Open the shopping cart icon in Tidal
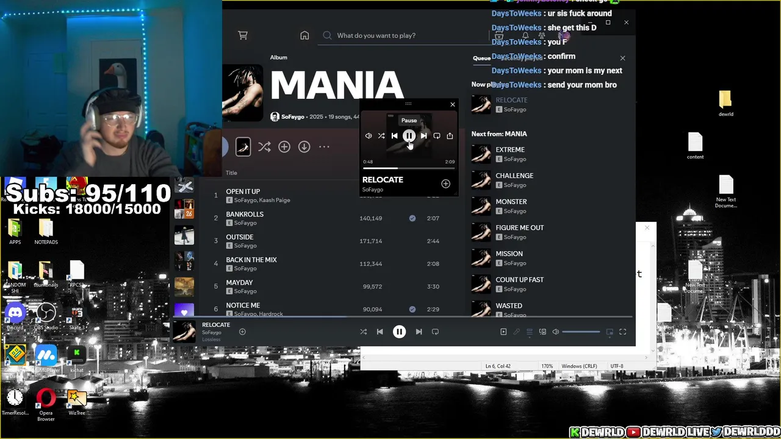 pos(243,35)
